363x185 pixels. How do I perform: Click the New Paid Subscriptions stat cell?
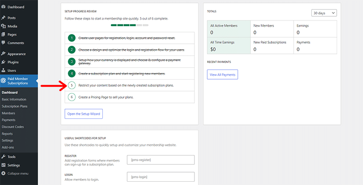point(272,45)
